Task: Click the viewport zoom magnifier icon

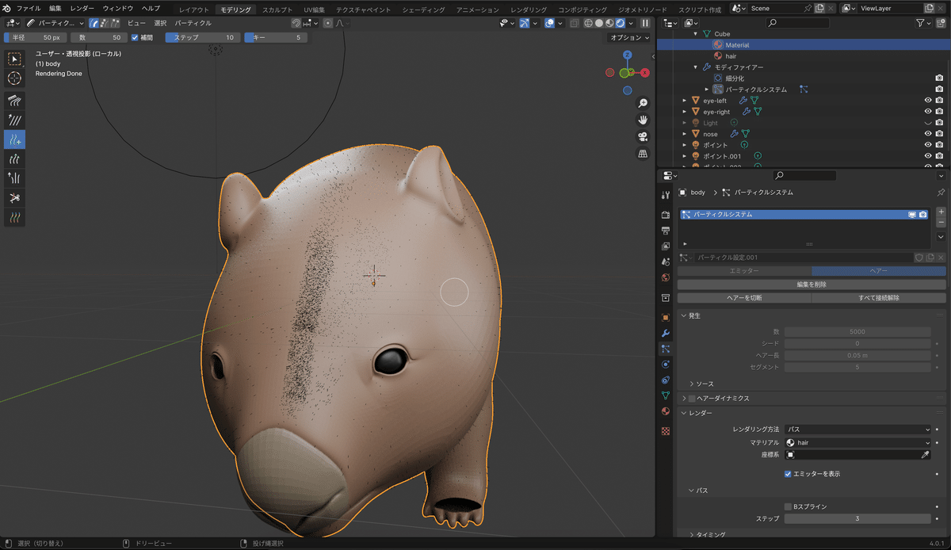Action: coord(643,103)
